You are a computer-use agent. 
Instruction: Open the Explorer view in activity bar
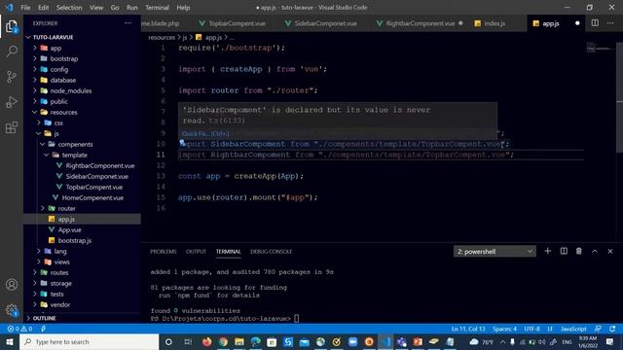point(12,26)
